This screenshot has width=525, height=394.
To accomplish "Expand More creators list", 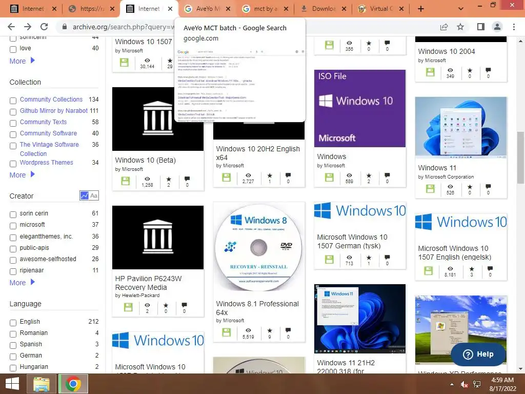I will [x=22, y=283].
